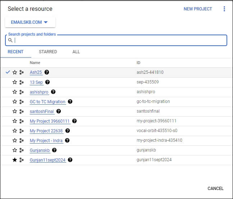Viewport: 233px width, 199px height.
Task: Switch to the ALL tab
Action: pyautogui.click(x=76, y=52)
